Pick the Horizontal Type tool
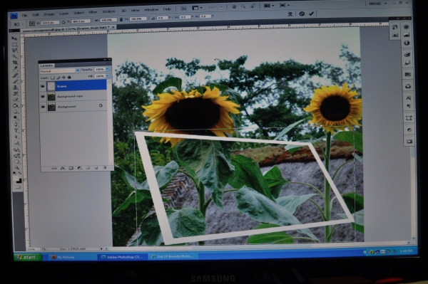Screen dimensions: 428x284 (16, 131)
